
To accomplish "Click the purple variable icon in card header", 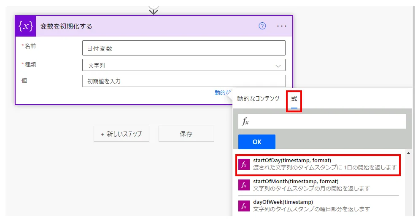I will 26,26.
